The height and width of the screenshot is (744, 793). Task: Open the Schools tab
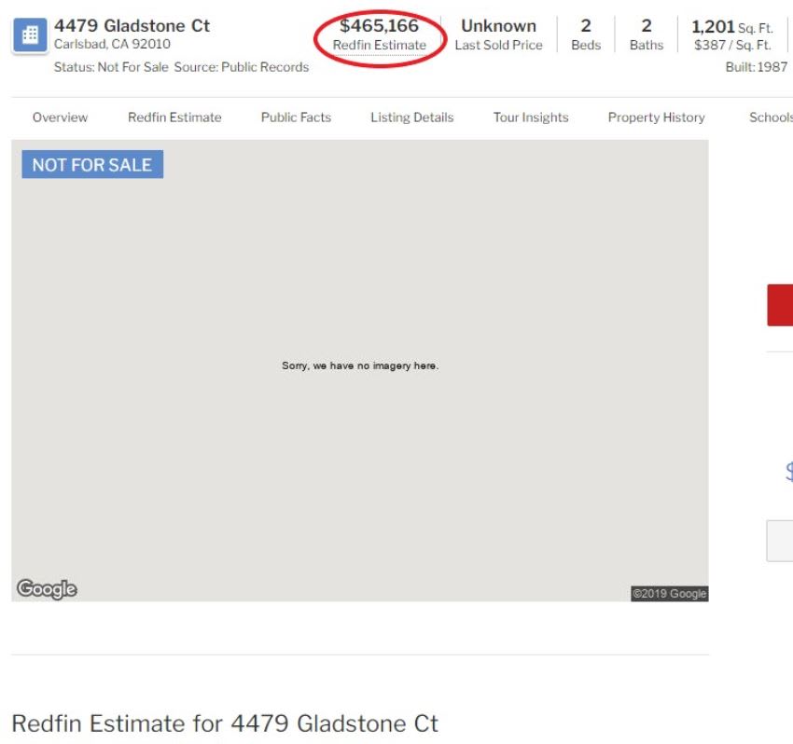tap(771, 117)
